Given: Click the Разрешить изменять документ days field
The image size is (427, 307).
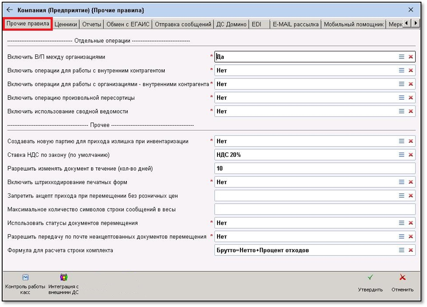Looking at the screenshot, I should [314, 169].
